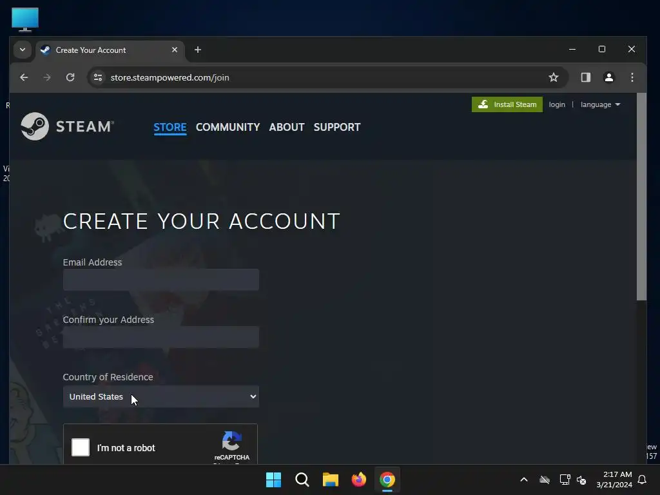The width and height of the screenshot is (660, 495).
Task: Show hidden system tray icons
Action: click(523, 480)
